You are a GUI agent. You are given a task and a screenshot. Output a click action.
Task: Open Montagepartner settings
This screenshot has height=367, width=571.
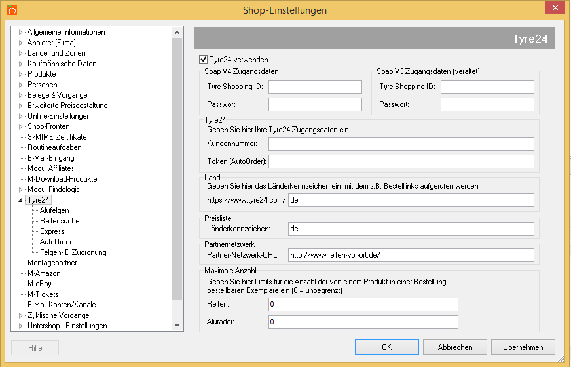click(52, 263)
